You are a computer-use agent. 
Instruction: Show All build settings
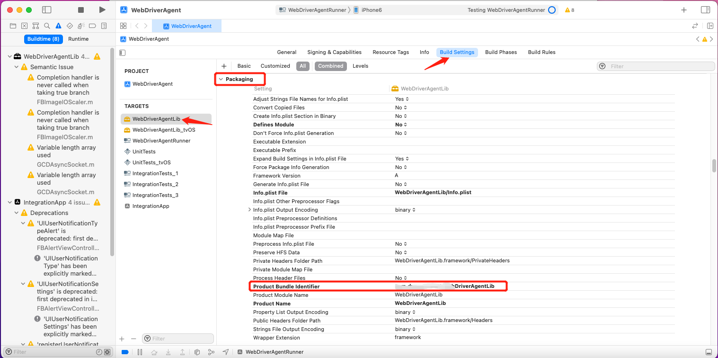click(303, 66)
